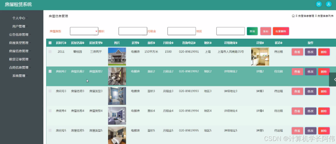The height and width of the screenshot is (144, 336).
Task: Sort table by 详情 column sort icon
Action: [x=263, y=43]
